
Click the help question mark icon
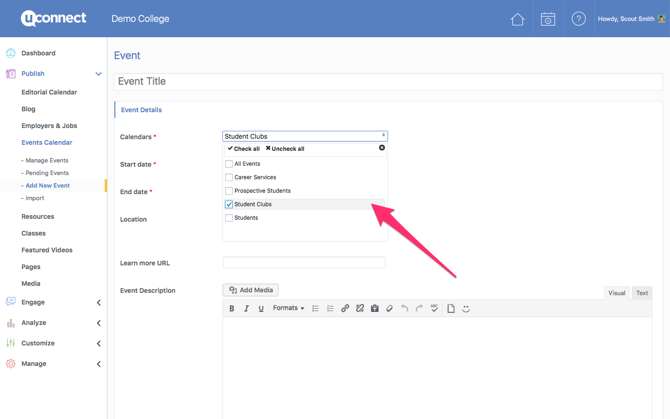pyautogui.click(x=578, y=19)
